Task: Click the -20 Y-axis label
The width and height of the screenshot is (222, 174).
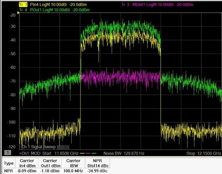Action: tap(12, 15)
